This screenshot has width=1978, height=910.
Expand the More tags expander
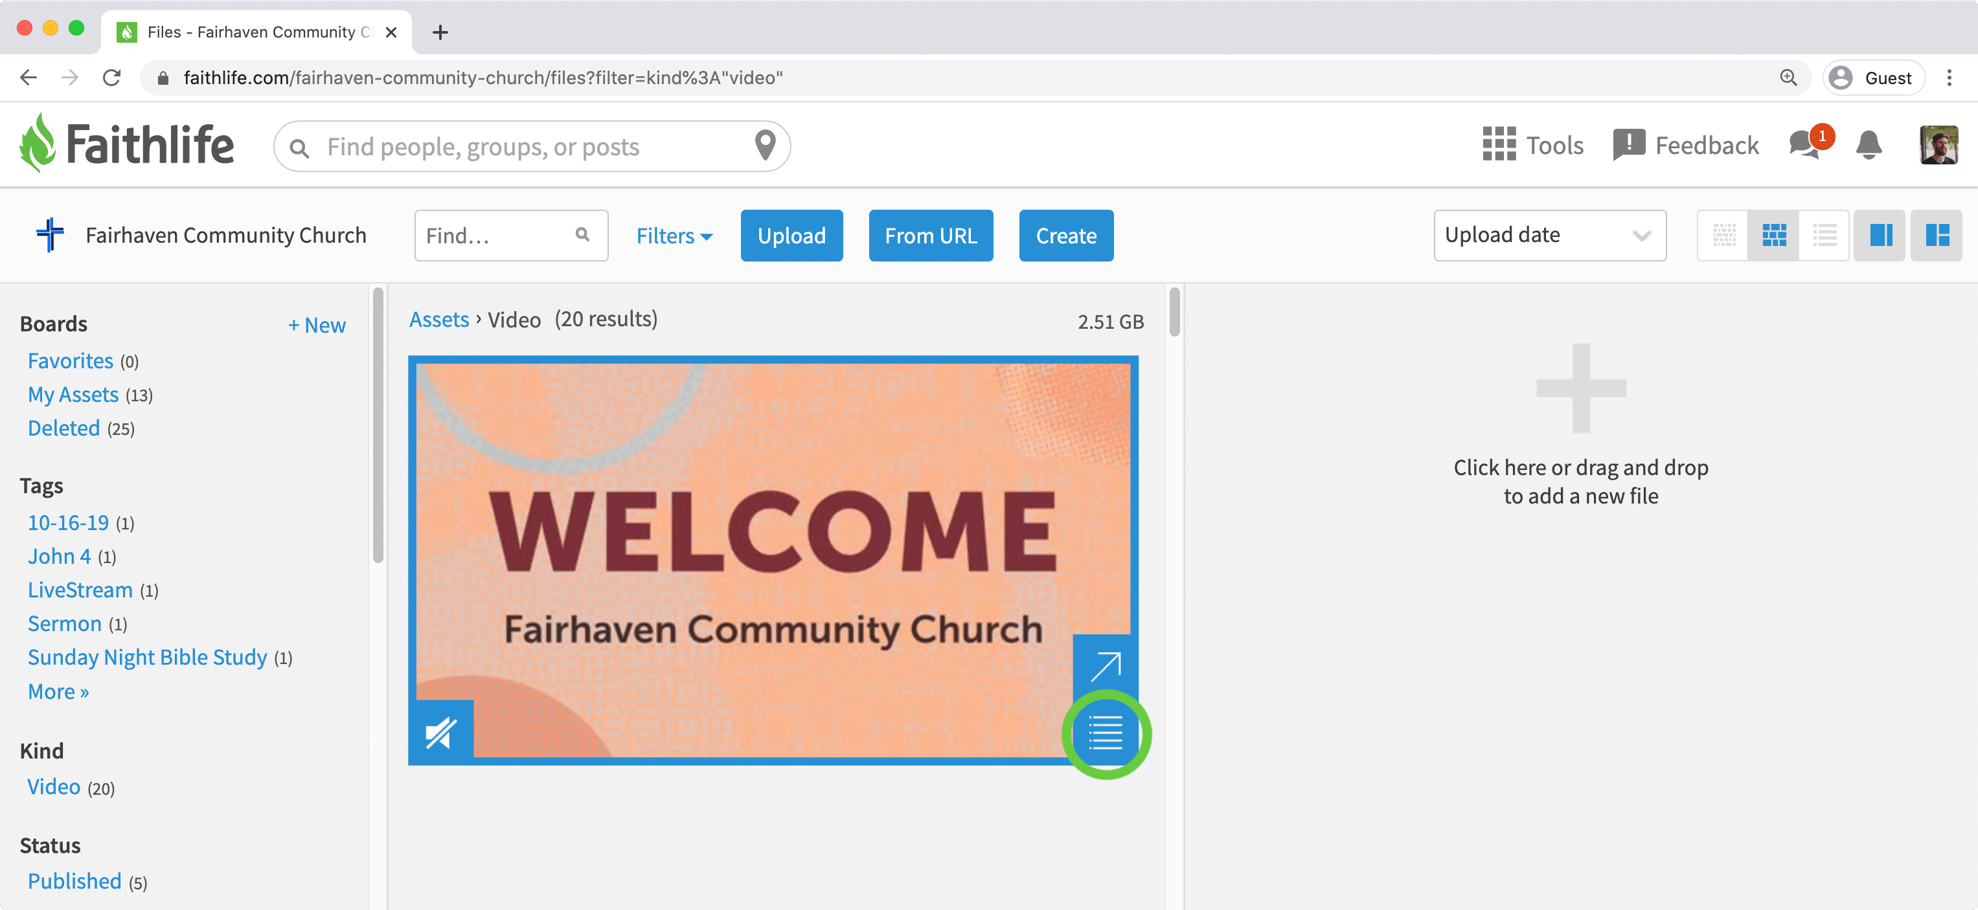pos(58,691)
